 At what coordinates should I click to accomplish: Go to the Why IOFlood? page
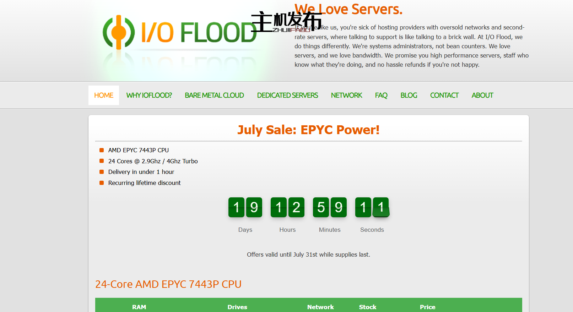[149, 95]
